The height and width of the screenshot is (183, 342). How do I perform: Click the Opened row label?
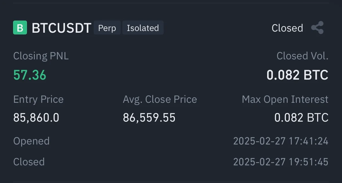[31, 141]
